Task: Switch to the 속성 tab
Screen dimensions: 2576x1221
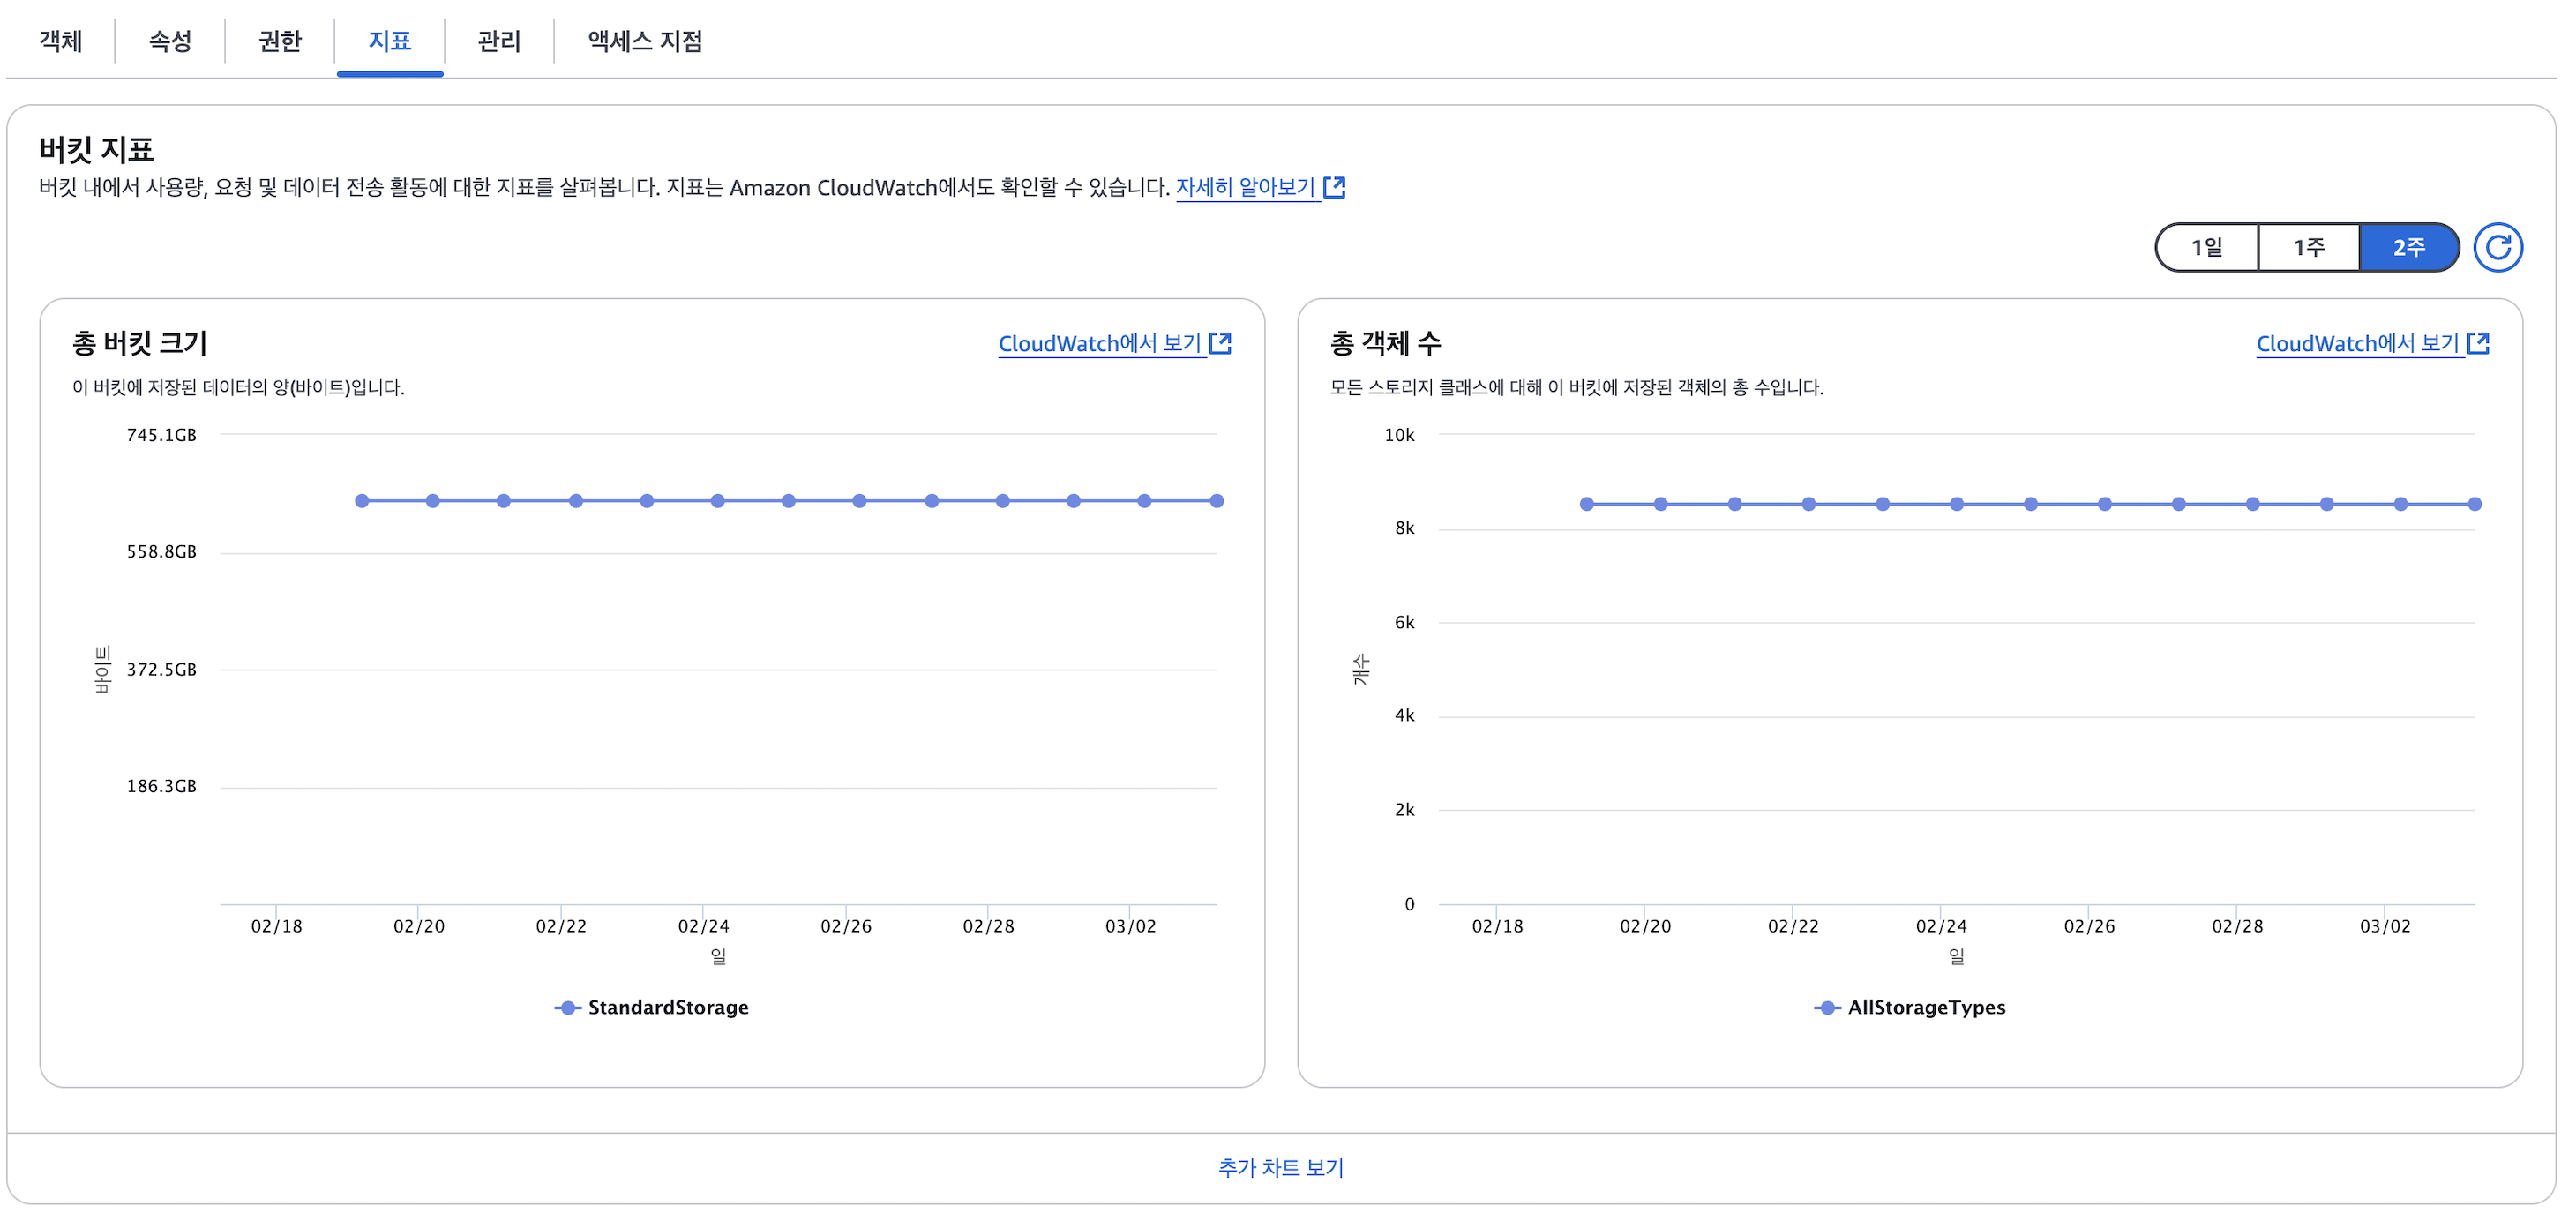Action: [x=170, y=41]
